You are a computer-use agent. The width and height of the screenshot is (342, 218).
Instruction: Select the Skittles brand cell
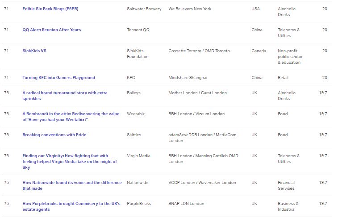[134, 134]
